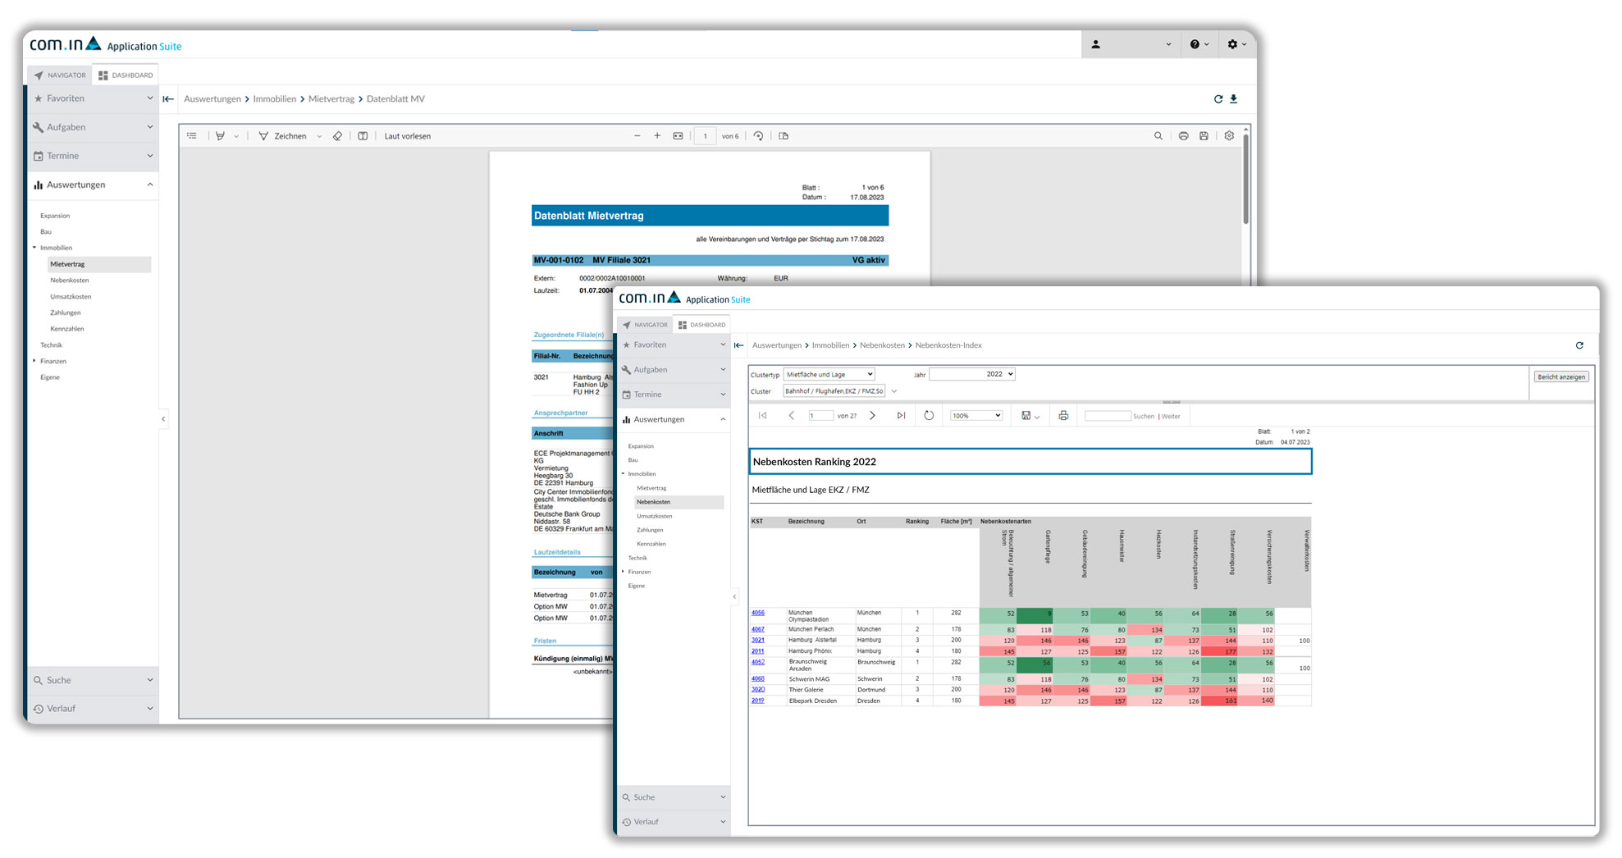The image size is (1622, 858).
Task: Open the Clustertyp dropdown
Action: click(x=829, y=374)
